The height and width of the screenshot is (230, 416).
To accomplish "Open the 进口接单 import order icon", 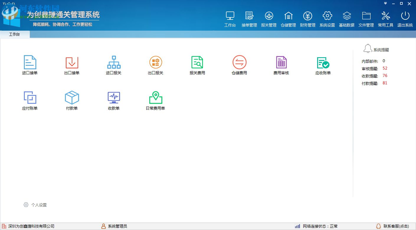I will (30, 62).
